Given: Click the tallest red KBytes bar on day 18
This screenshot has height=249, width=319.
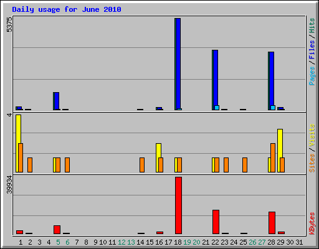Looking at the screenshot, I should 178,205.
